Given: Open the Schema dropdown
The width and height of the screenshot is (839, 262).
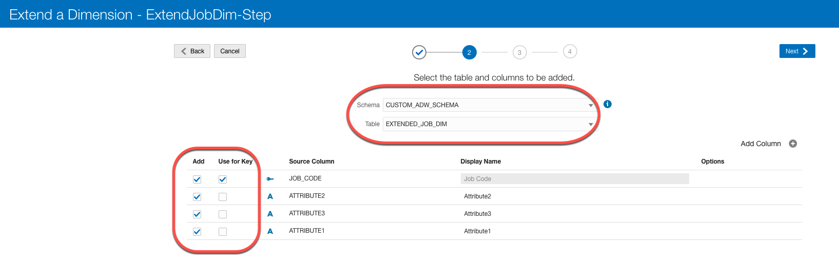Looking at the screenshot, I should tap(490, 105).
